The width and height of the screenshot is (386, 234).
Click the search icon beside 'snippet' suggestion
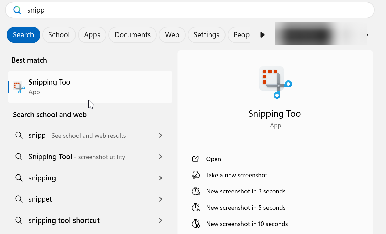19,199
